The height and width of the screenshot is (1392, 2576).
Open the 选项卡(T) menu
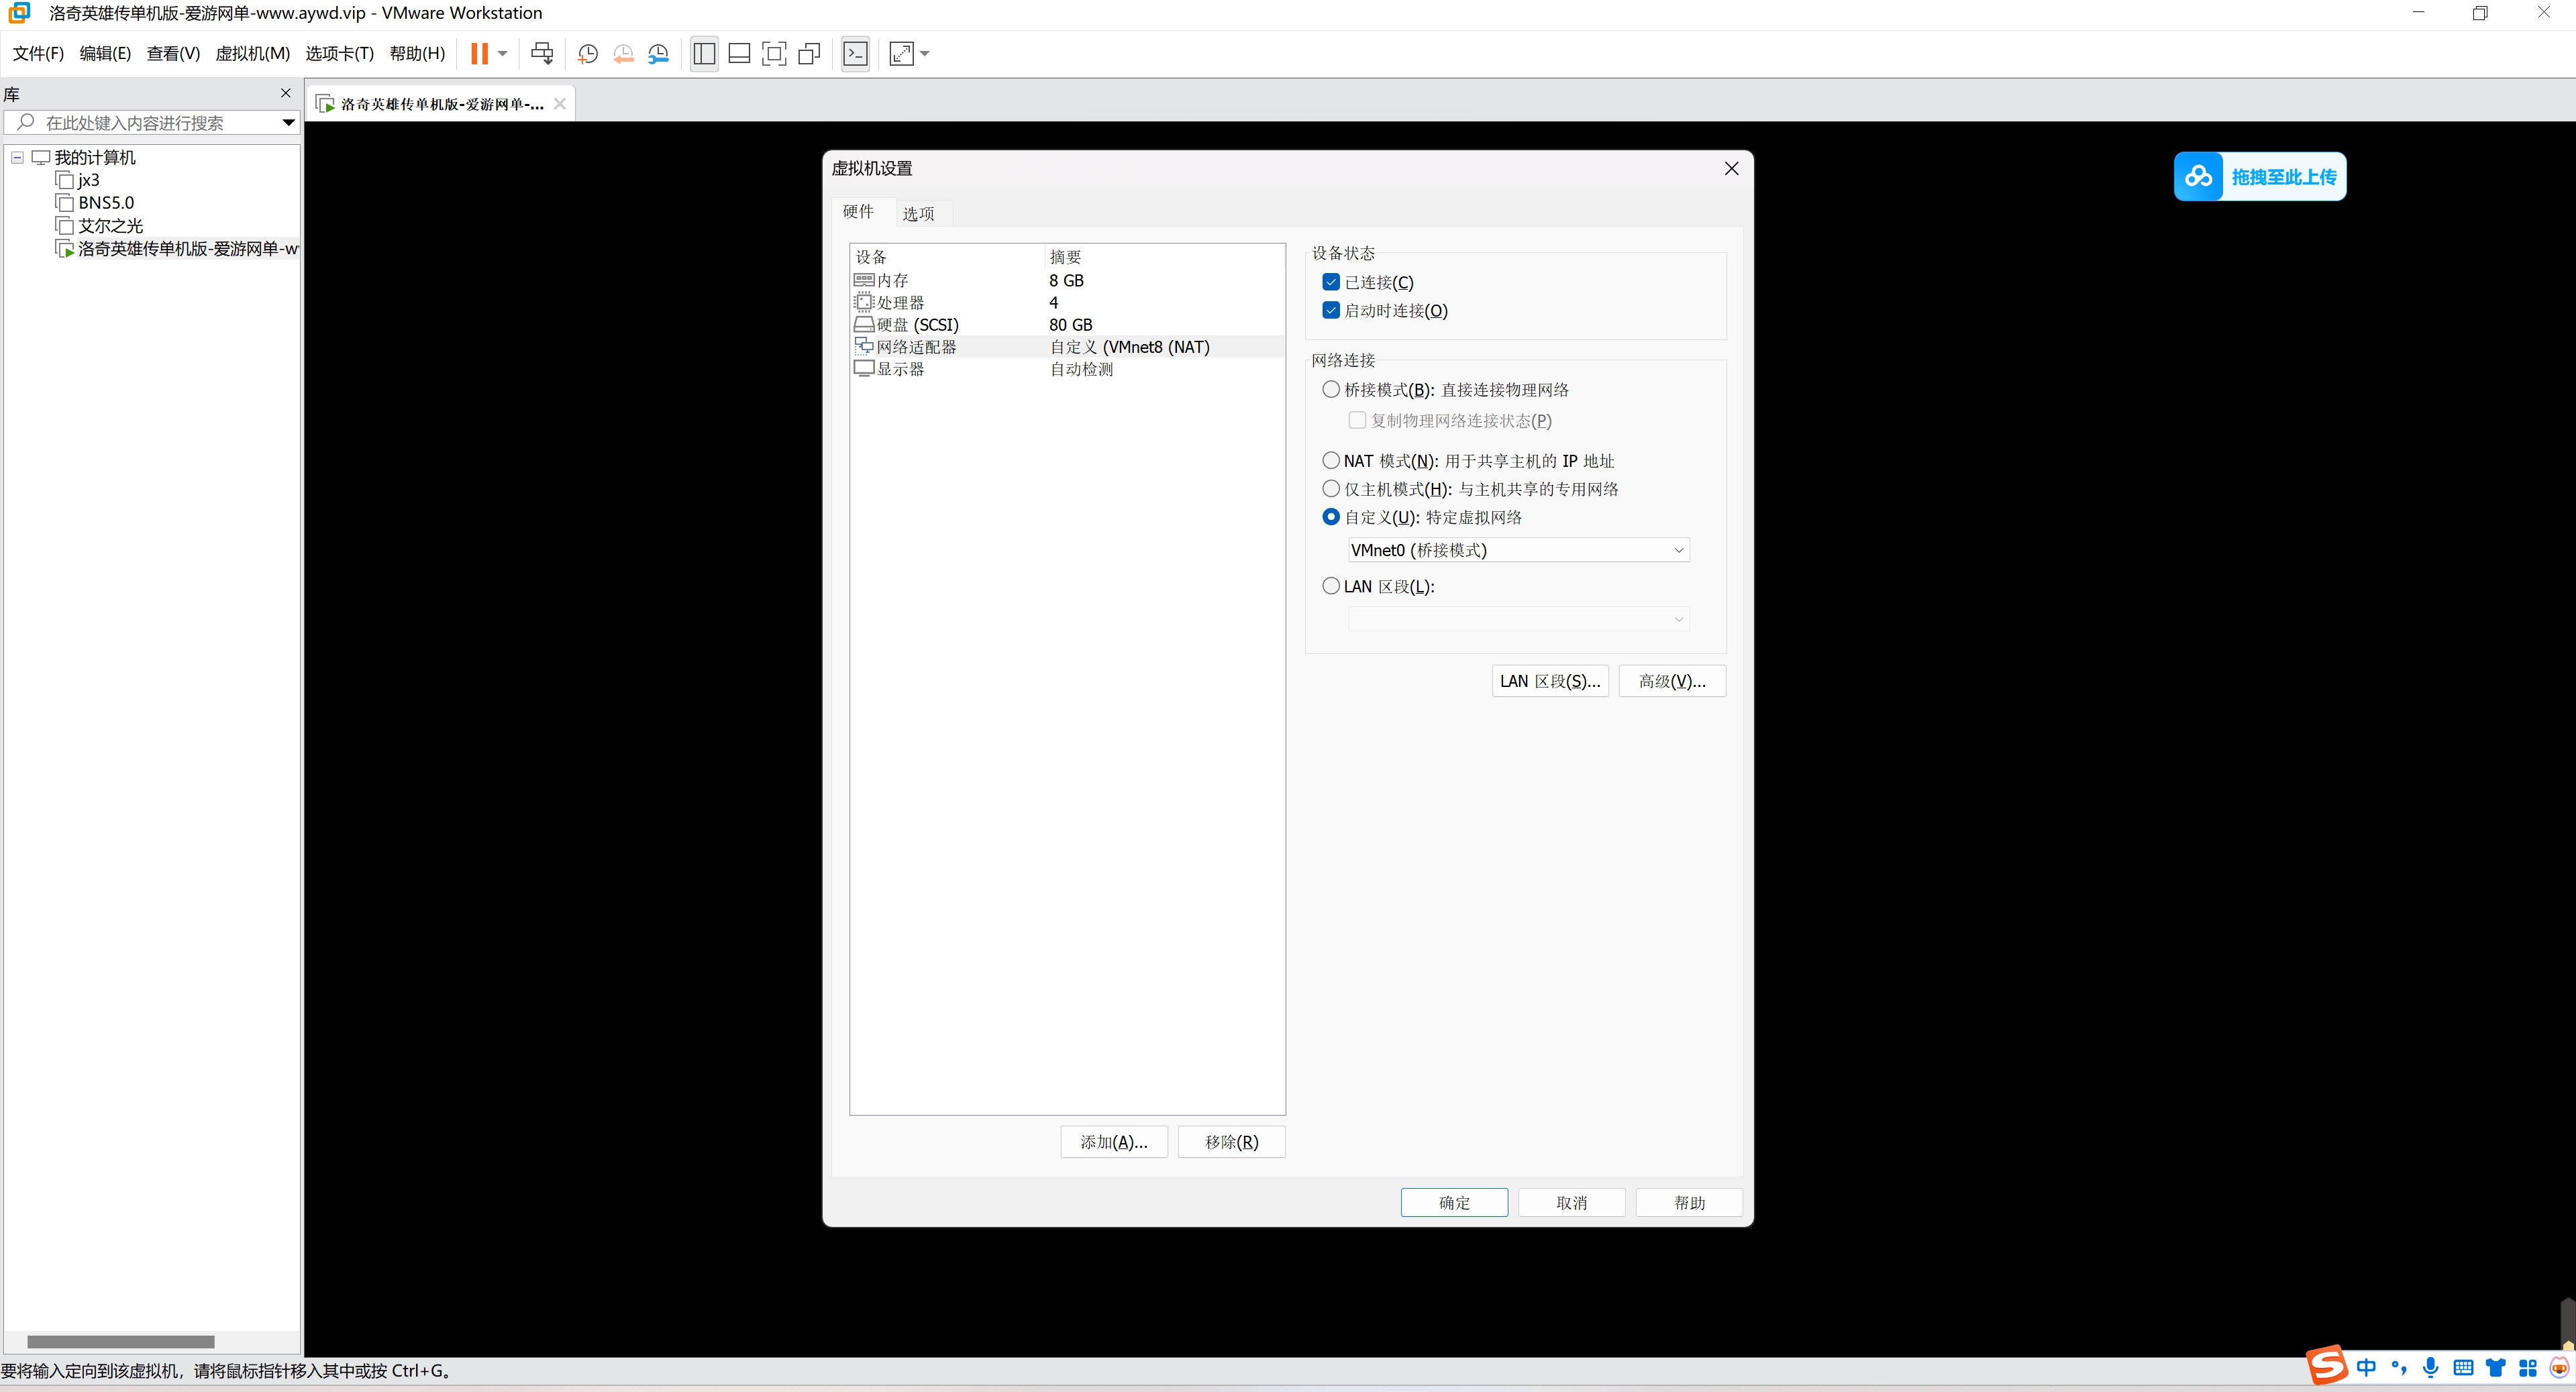[x=339, y=53]
